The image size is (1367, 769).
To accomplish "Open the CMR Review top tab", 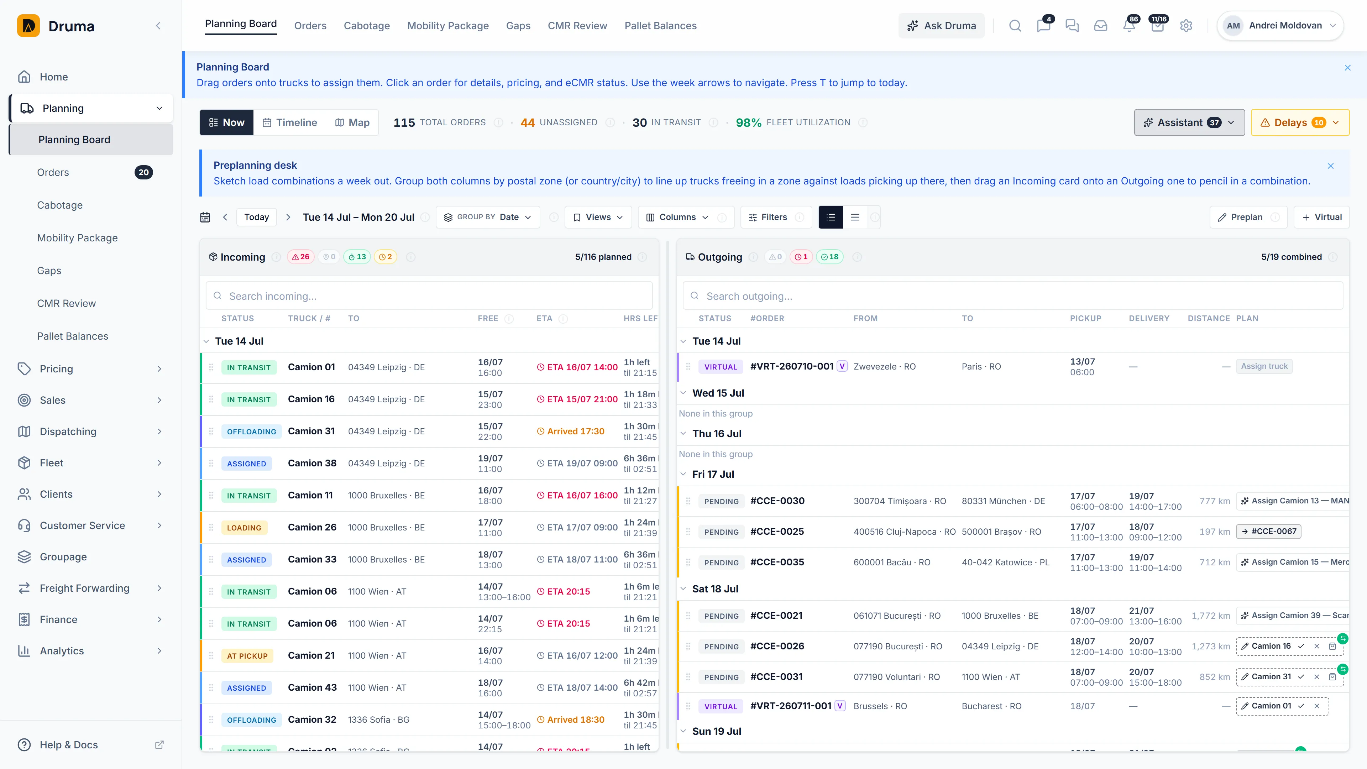I will click(x=577, y=26).
